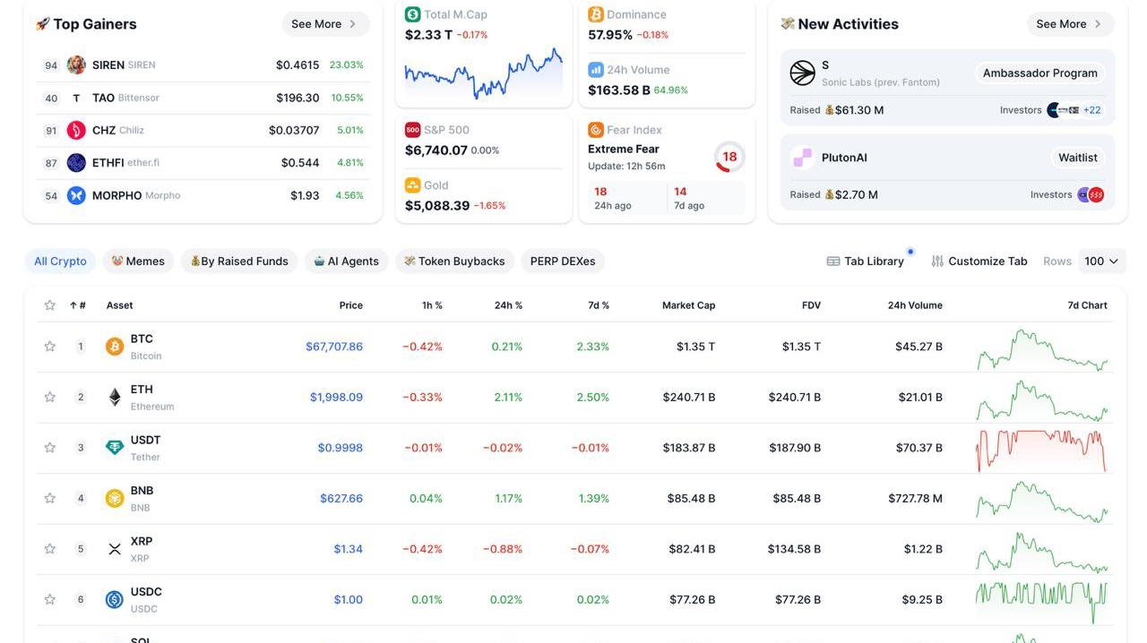Click the Fear Index gauge showing 18
This screenshot has height=643, width=1147.
point(729,157)
